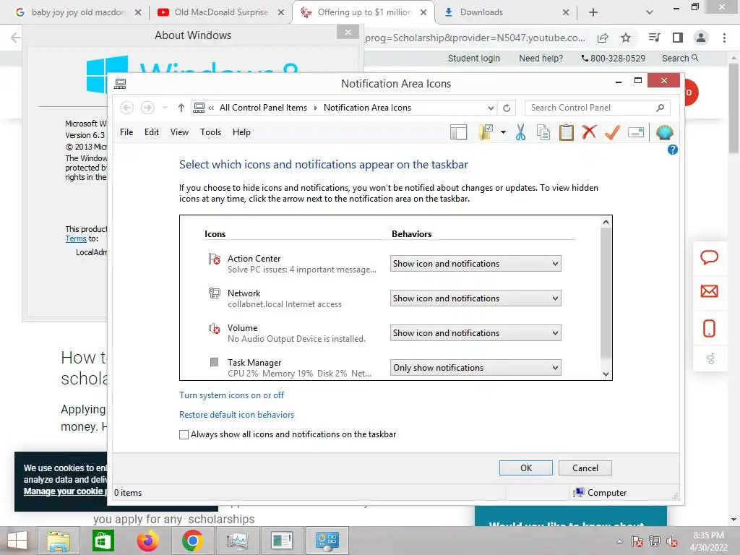Click the Terms link in About Windows
Image resolution: width=740 pixels, height=555 pixels.
(x=75, y=238)
